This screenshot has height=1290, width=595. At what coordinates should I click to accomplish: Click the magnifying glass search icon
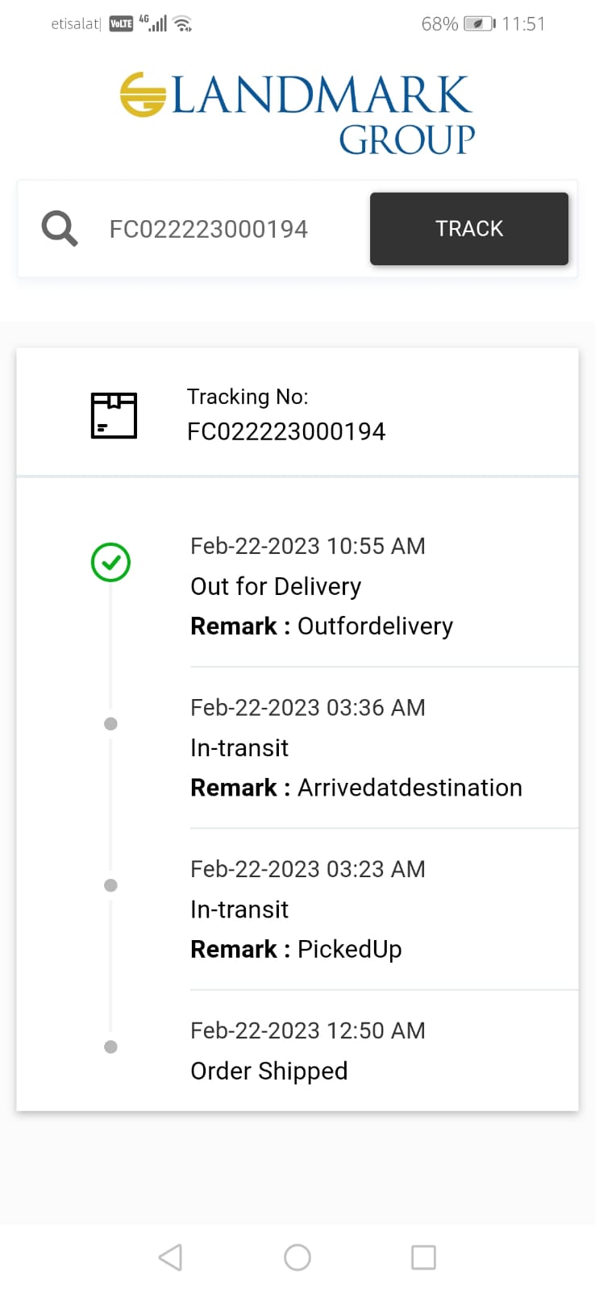click(60, 229)
